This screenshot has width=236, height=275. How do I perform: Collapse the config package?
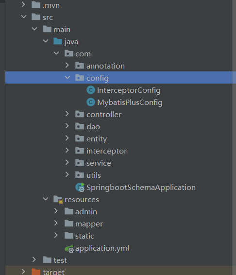tap(67, 77)
